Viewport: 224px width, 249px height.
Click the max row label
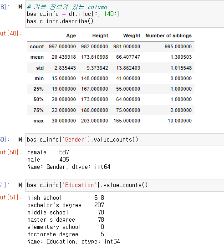tap(39, 121)
